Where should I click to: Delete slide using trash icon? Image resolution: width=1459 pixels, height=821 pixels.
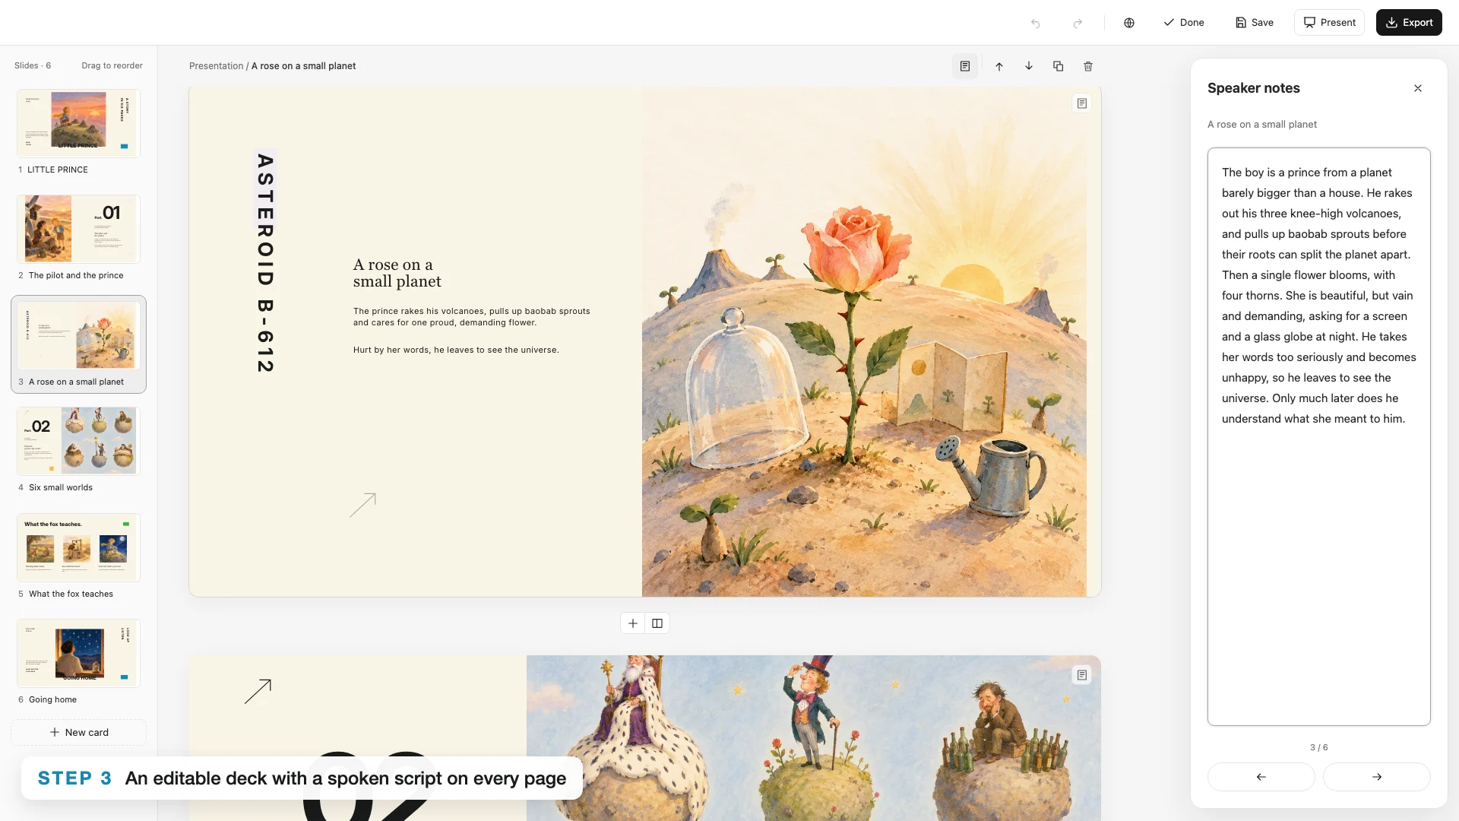(1088, 66)
